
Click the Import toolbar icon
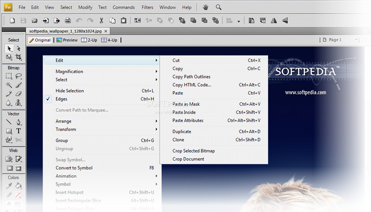[x=46, y=21]
